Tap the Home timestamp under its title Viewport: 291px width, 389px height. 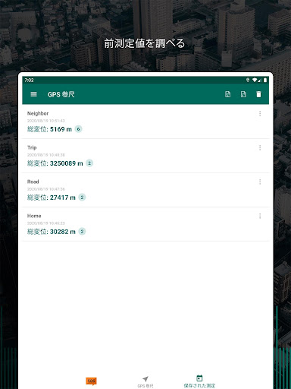(x=46, y=223)
